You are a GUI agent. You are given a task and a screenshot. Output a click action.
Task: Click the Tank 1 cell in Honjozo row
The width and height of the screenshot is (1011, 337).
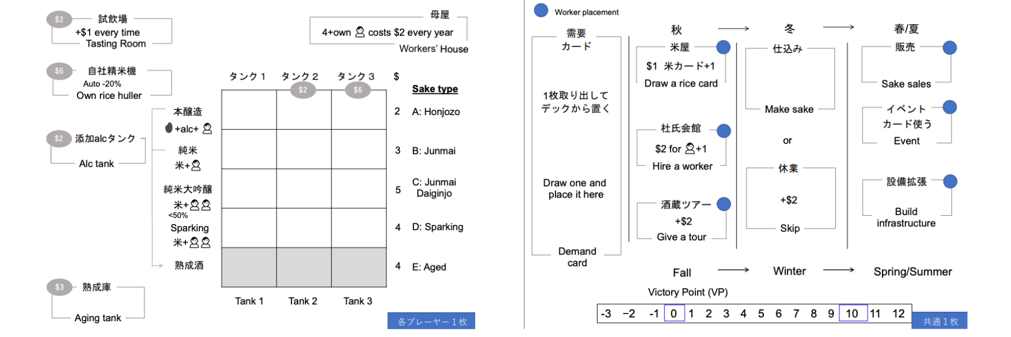[249, 110]
